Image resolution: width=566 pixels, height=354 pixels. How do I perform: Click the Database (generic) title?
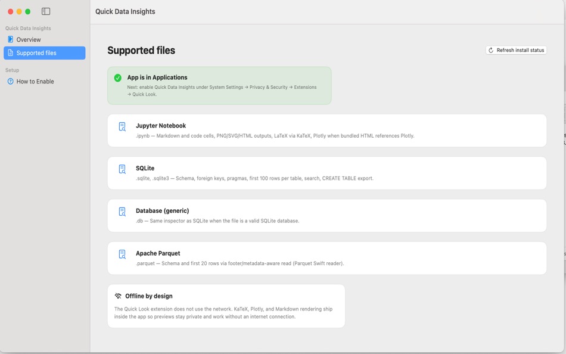coord(163,211)
